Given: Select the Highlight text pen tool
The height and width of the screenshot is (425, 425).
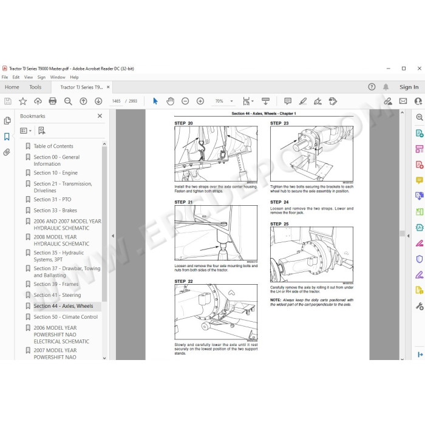Looking at the screenshot, I should click(x=303, y=101).
